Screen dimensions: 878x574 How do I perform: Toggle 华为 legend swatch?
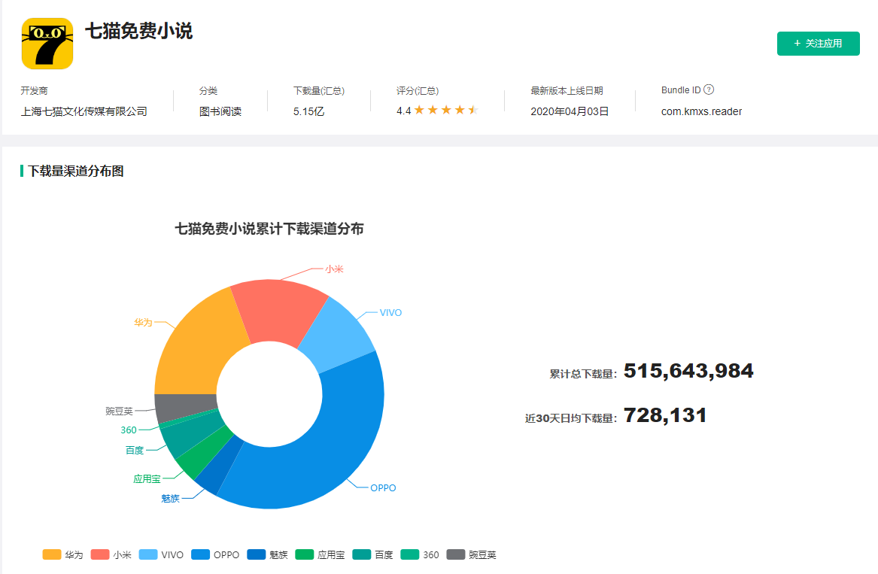[x=51, y=554]
